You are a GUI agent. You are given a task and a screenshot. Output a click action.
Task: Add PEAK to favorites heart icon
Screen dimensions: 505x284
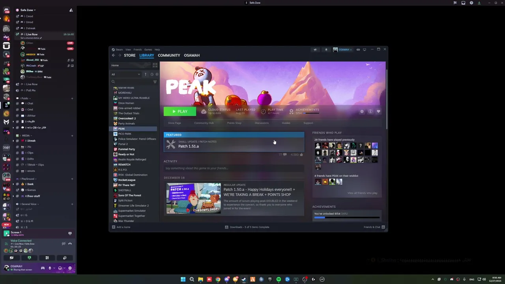(378, 112)
